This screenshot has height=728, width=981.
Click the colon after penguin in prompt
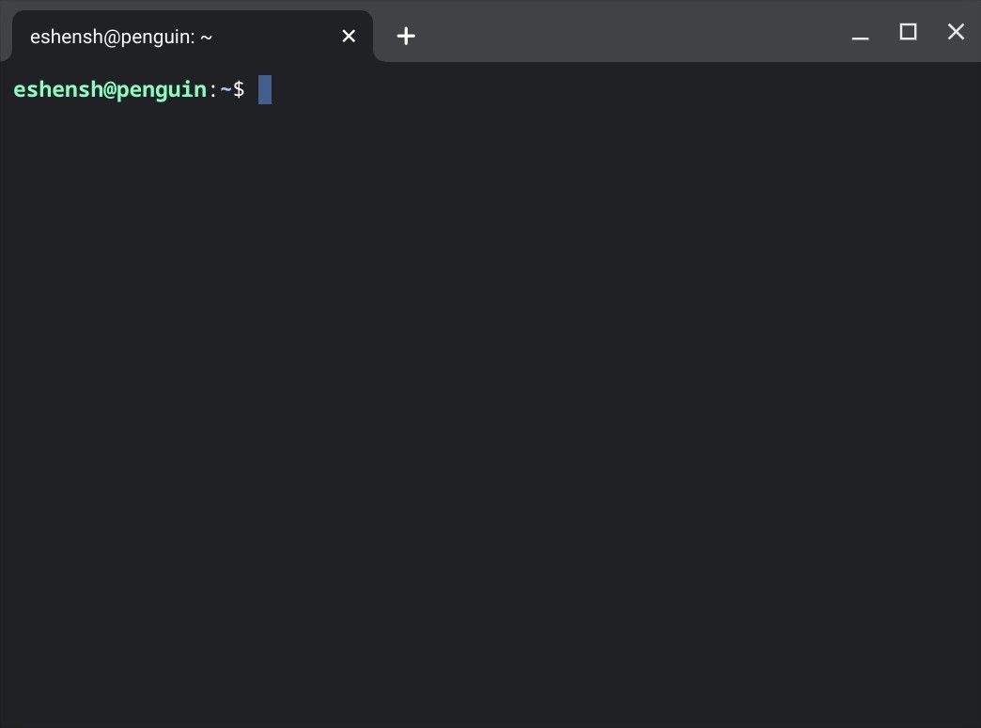(x=213, y=91)
